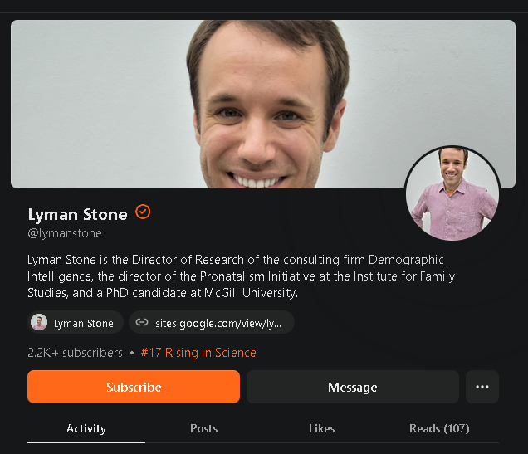Viewport: 528px width, 454px height.
Task: Open the Posts tab
Action: pyautogui.click(x=203, y=428)
